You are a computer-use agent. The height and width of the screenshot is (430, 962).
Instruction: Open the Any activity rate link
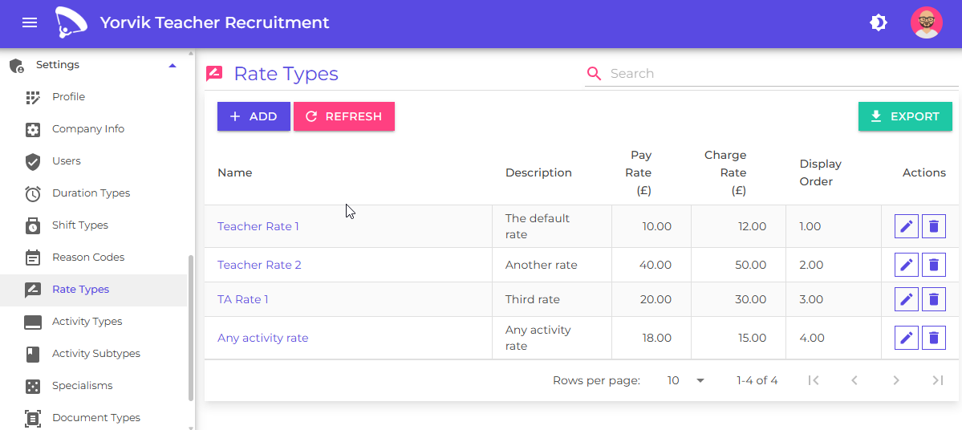[x=262, y=338]
